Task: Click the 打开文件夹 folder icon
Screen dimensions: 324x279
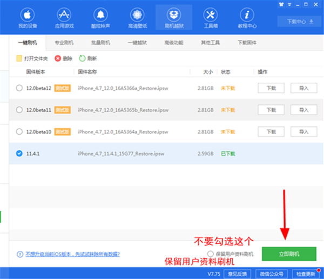Action: coord(19,58)
